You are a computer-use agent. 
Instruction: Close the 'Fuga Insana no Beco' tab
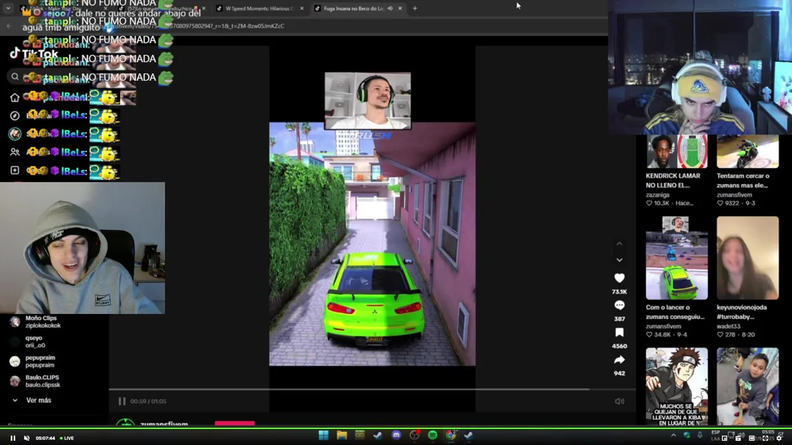point(400,9)
